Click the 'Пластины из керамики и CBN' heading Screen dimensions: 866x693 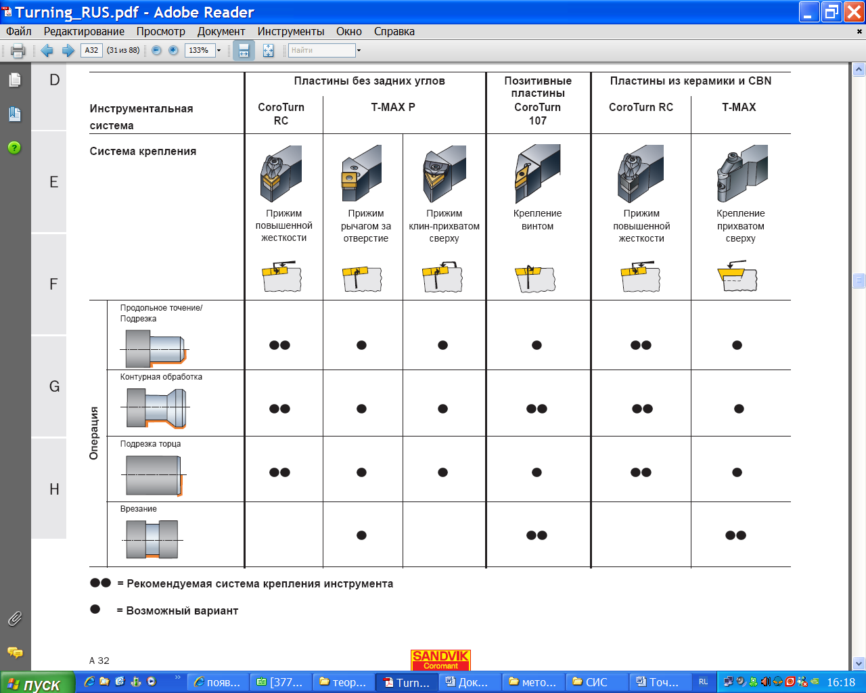click(x=691, y=81)
